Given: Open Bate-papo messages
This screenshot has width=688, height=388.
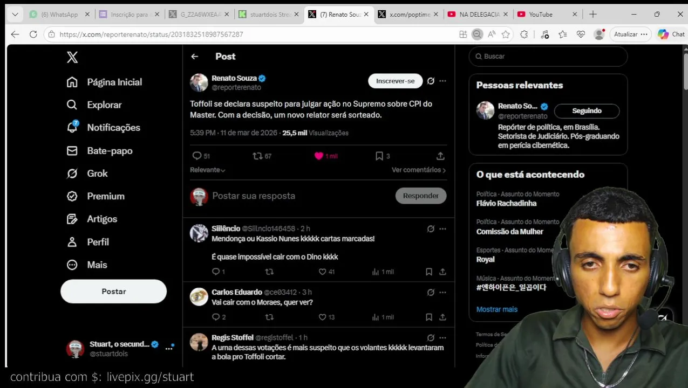Looking at the screenshot, I should click(x=99, y=150).
